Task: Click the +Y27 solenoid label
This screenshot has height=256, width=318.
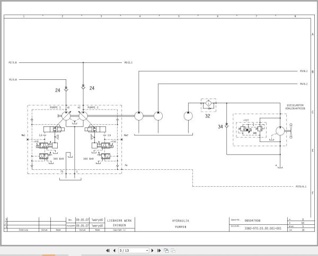Action: [246, 120]
